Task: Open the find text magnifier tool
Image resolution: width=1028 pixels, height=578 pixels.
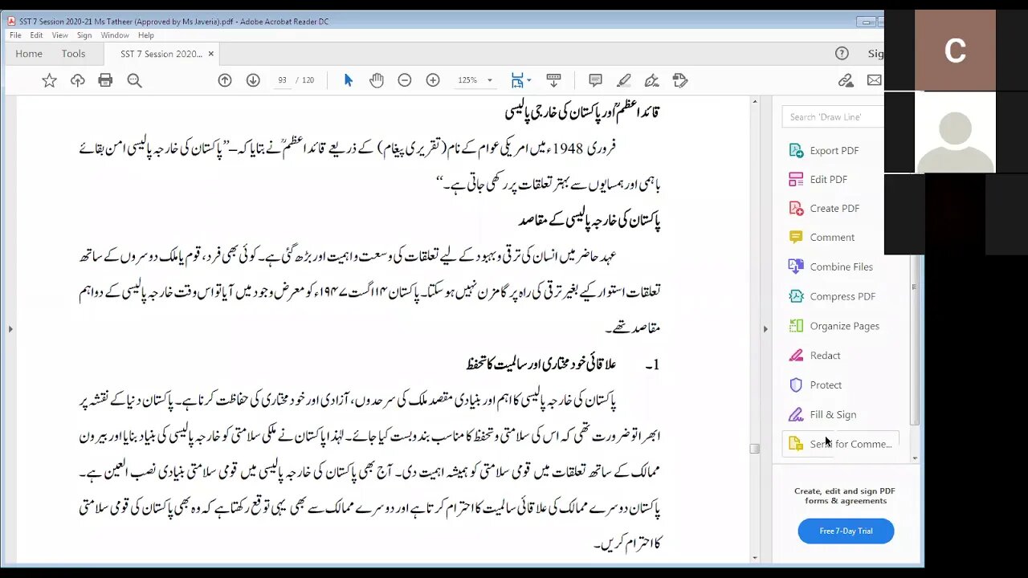Action: click(x=134, y=80)
